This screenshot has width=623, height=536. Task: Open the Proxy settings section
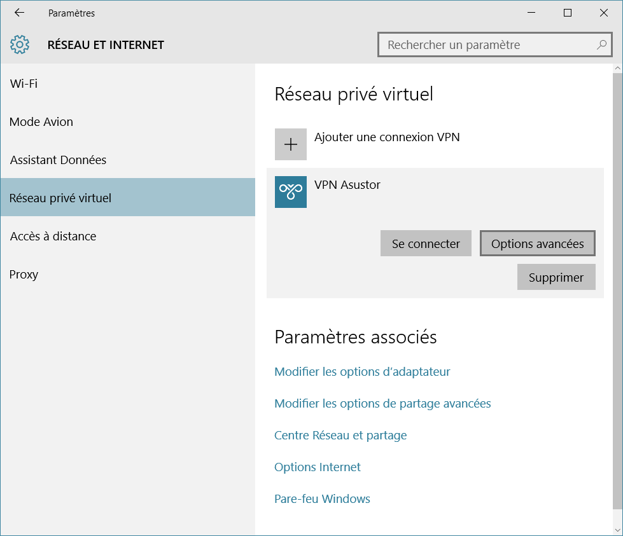(x=24, y=274)
